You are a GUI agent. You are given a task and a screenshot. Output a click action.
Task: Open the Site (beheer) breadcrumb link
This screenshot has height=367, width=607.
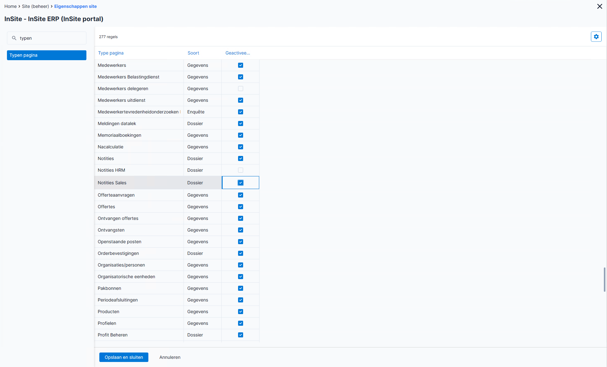pyautogui.click(x=35, y=6)
